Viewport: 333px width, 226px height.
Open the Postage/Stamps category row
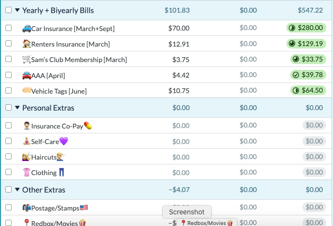point(166,207)
